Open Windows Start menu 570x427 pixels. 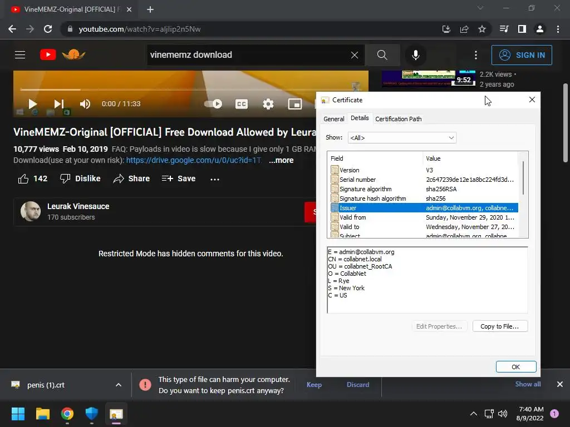point(18,414)
